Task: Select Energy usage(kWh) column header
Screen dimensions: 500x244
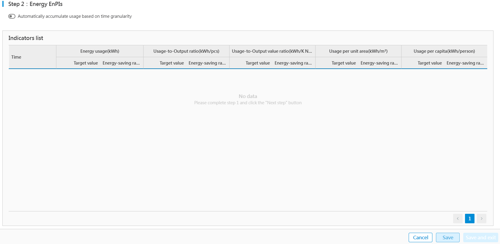Action: tap(100, 51)
